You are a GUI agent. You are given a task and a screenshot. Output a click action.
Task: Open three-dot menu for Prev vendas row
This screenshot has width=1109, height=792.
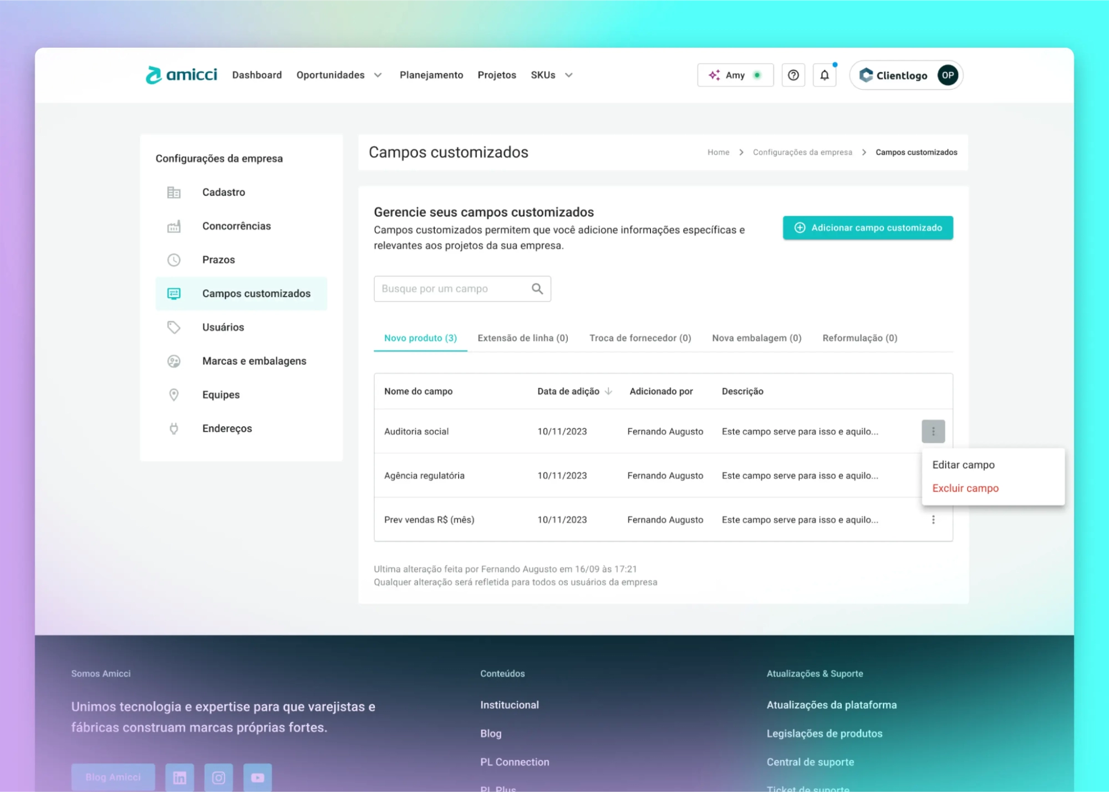click(933, 520)
